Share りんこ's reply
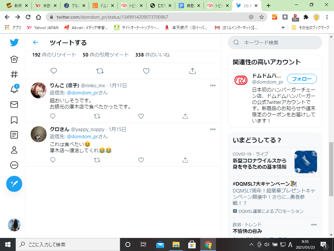334x251 pixels. (x=185, y=116)
